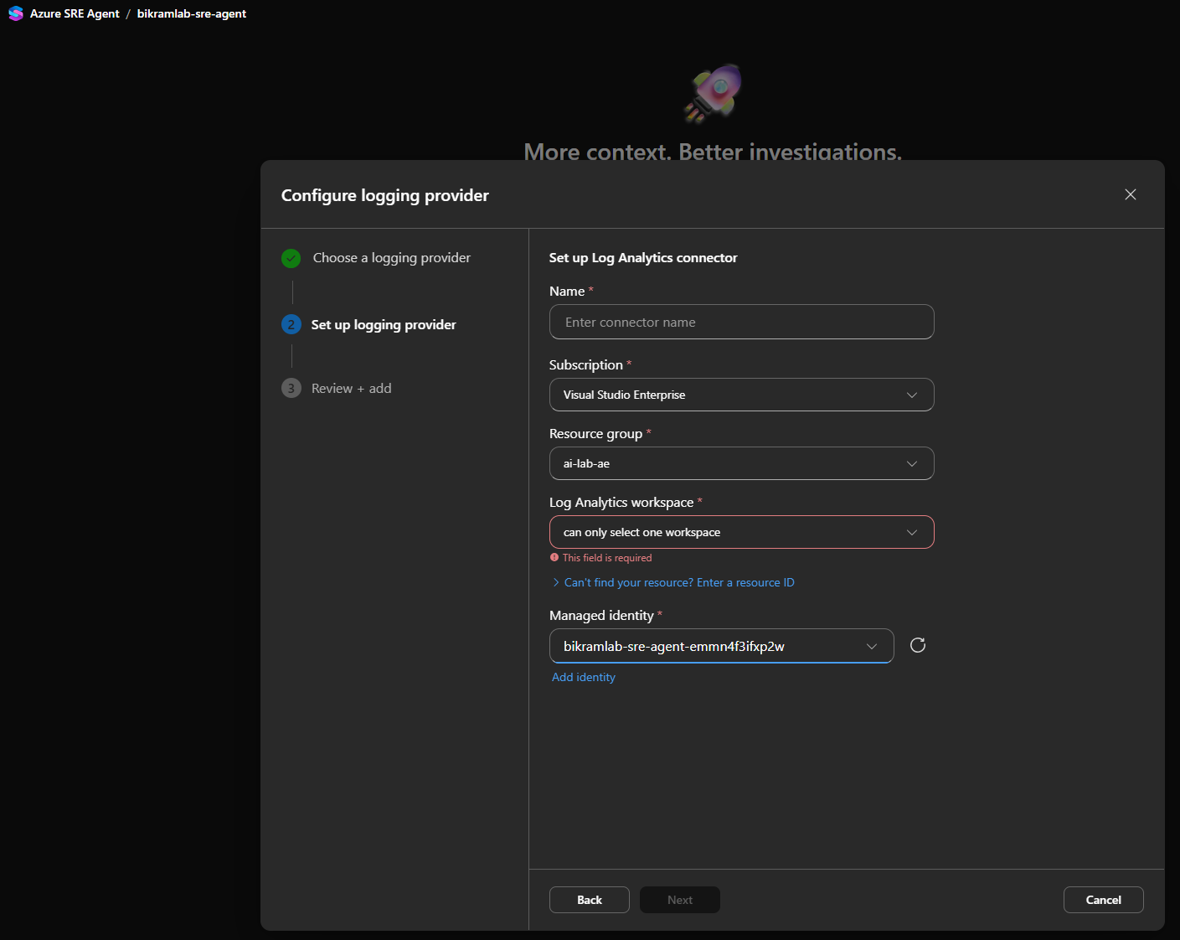Click the step 2 circle icon
This screenshot has height=940, width=1180.
pyautogui.click(x=291, y=324)
